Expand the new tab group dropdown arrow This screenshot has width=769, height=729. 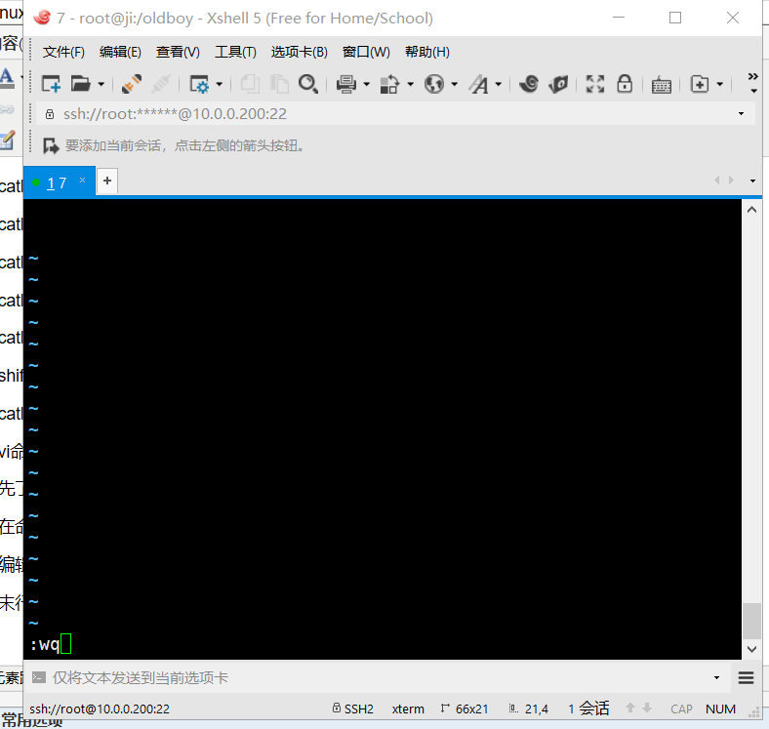coord(720,84)
